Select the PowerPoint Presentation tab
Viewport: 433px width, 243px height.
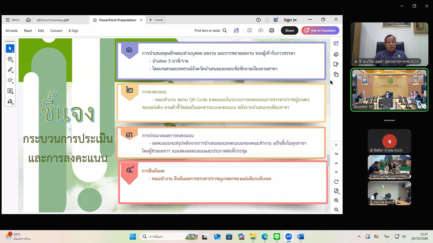pyautogui.click(x=117, y=20)
